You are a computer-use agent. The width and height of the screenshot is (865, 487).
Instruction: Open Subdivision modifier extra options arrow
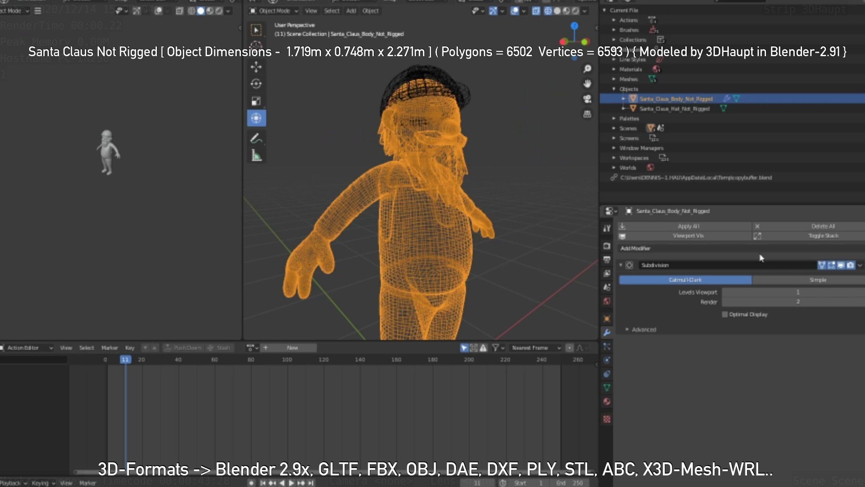[x=860, y=265]
